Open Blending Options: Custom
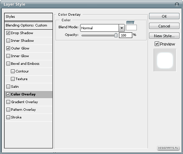This screenshot has height=154, width=183. tap(28, 25)
